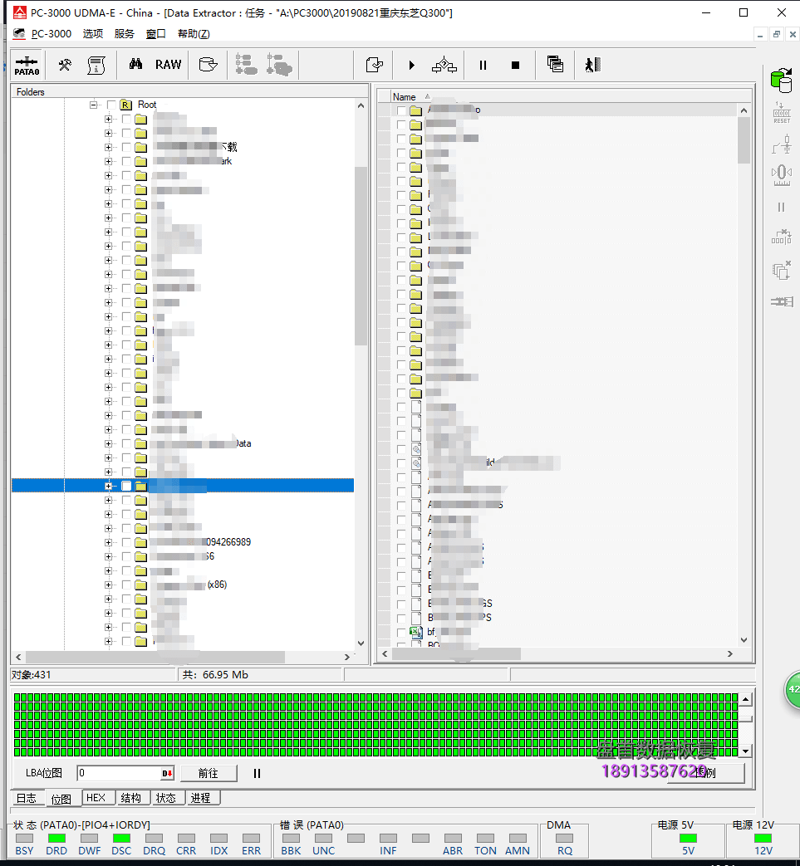The image size is (800, 866).
Task: Click the folder tree vertical scrollbar thumb
Action: (x=361, y=256)
